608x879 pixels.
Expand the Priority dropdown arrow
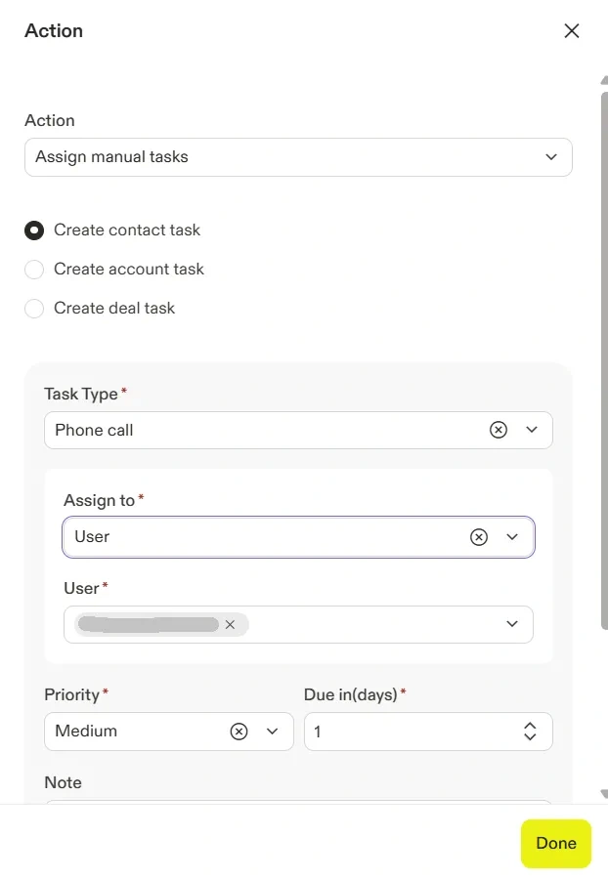273,732
